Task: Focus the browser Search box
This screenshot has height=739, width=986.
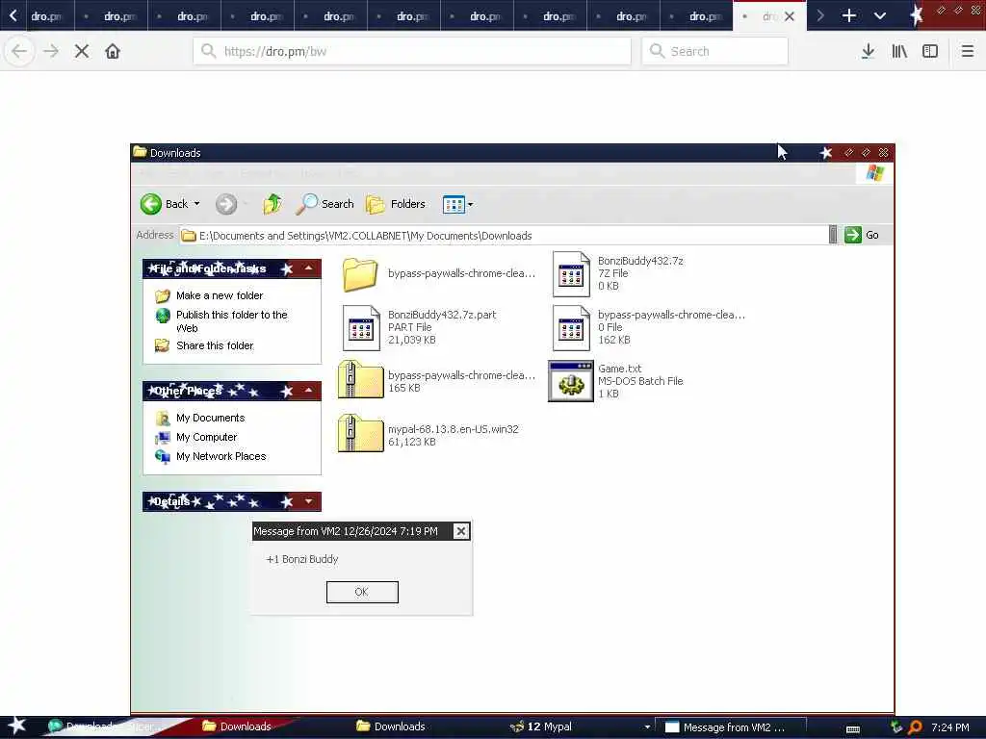Action: click(715, 52)
